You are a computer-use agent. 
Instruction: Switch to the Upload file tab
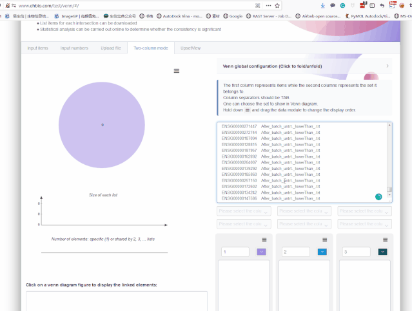[x=111, y=48]
